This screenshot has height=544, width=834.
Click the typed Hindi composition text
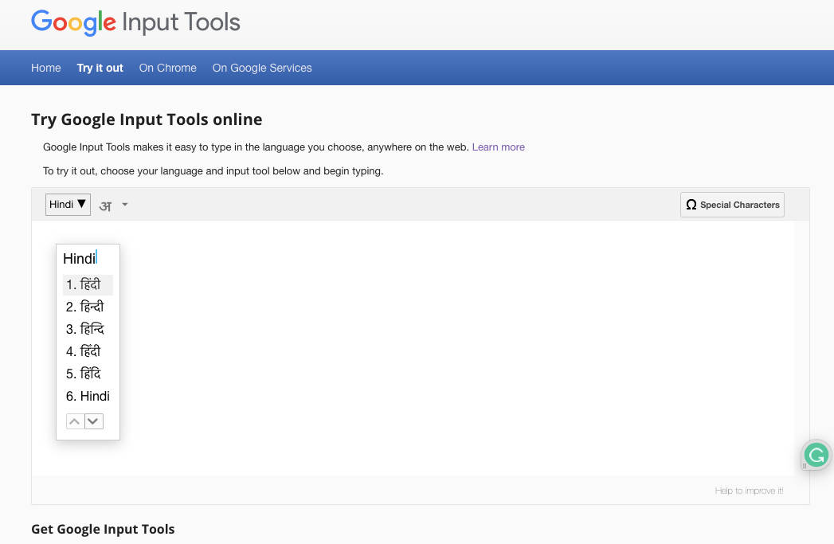(80, 258)
